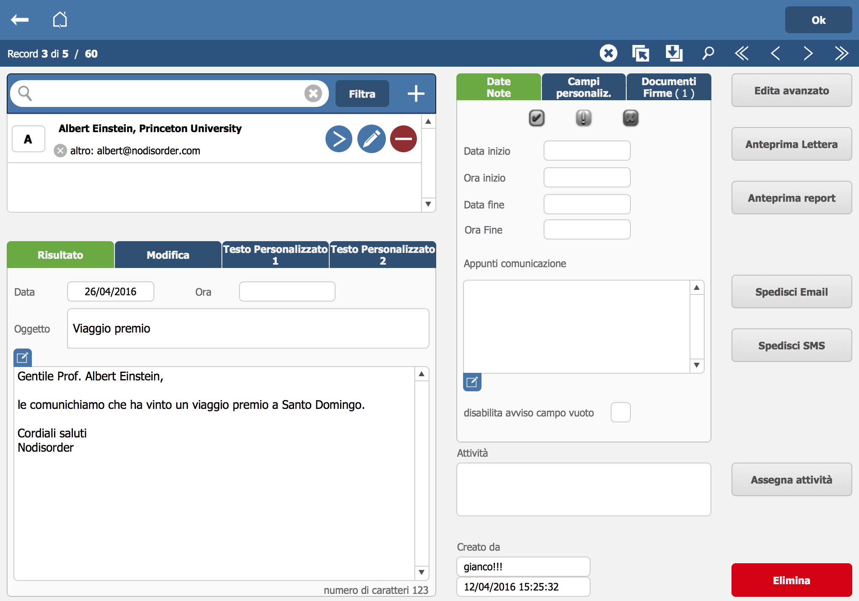Open the blue pencil edit icon for Albert Einstein
This screenshot has height=601, width=859.
point(371,139)
